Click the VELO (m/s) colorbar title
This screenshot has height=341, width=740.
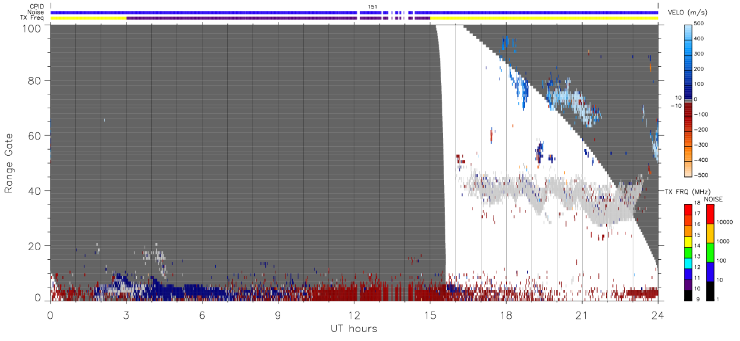tap(689, 13)
